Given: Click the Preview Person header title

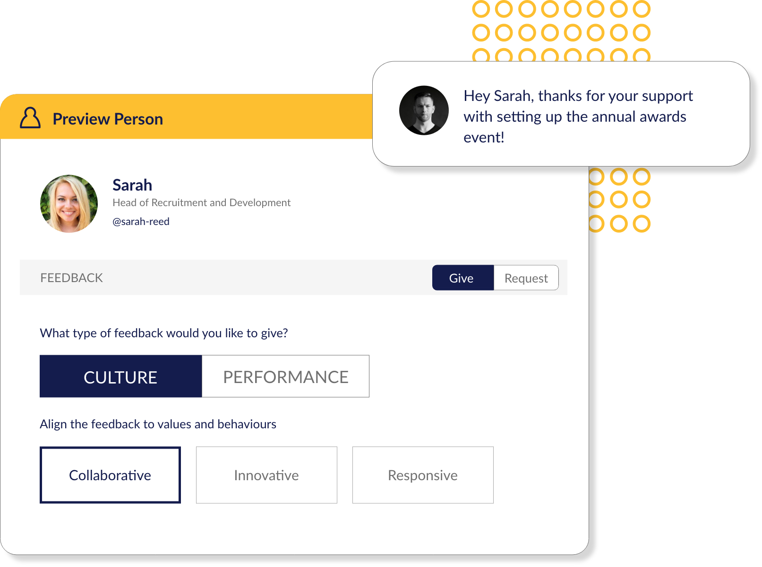Looking at the screenshot, I should [x=108, y=119].
